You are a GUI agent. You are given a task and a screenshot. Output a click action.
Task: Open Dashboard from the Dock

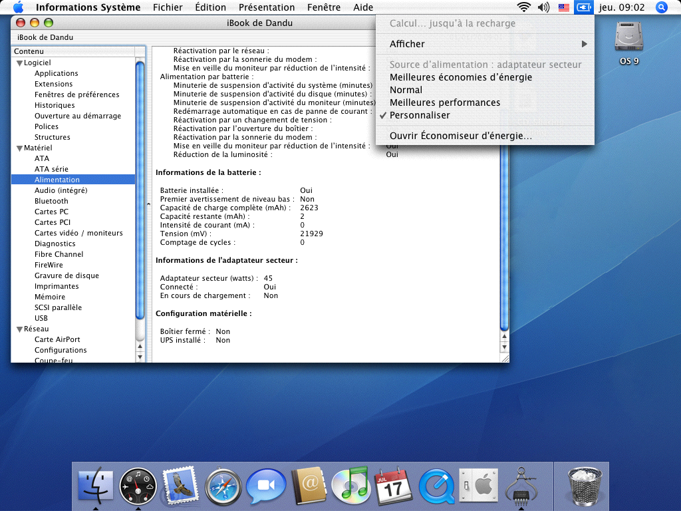(138, 485)
